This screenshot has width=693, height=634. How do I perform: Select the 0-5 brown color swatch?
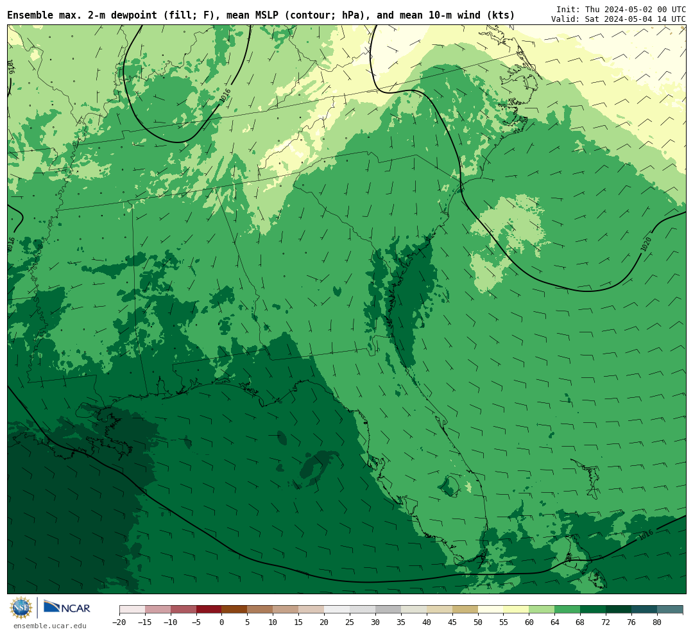coord(234,610)
